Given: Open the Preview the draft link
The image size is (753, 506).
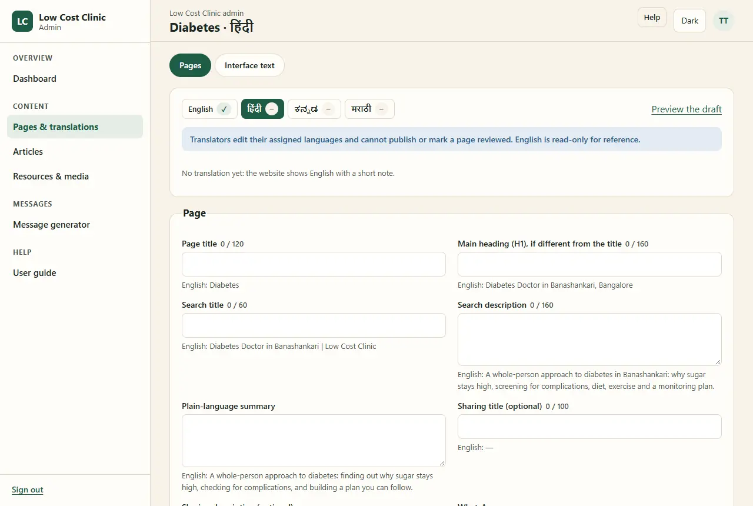Looking at the screenshot, I should 687,109.
